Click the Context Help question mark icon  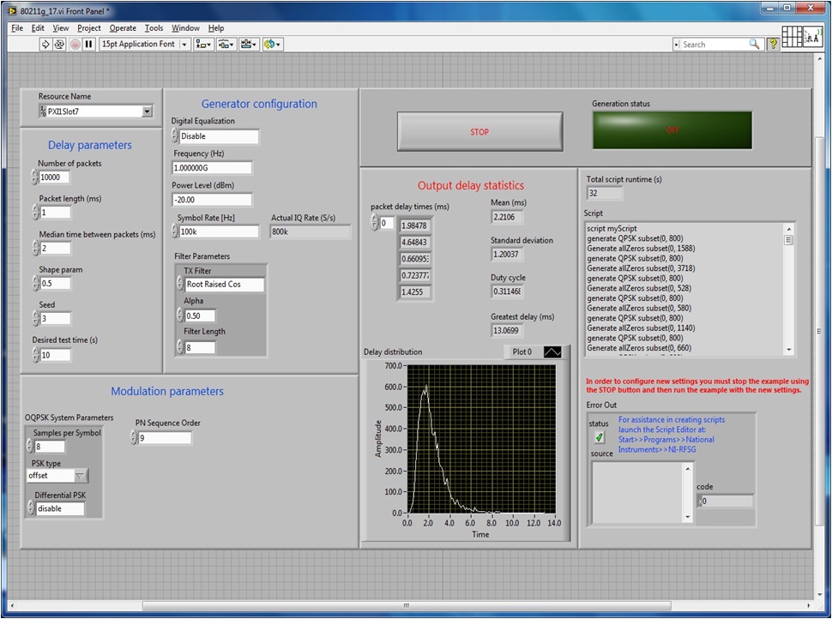click(773, 44)
